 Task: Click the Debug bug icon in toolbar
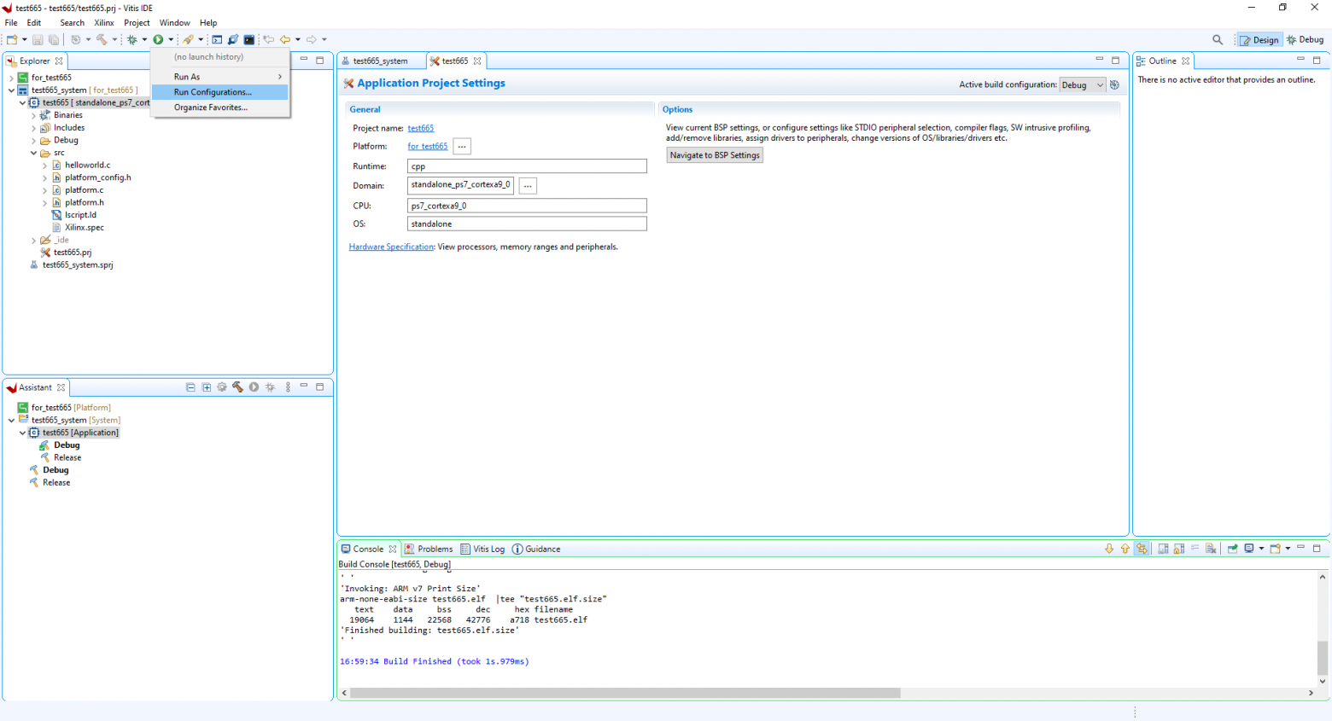point(132,39)
